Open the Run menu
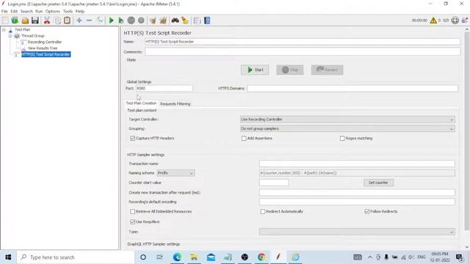This screenshot has width=470, height=264. point(39,12)
